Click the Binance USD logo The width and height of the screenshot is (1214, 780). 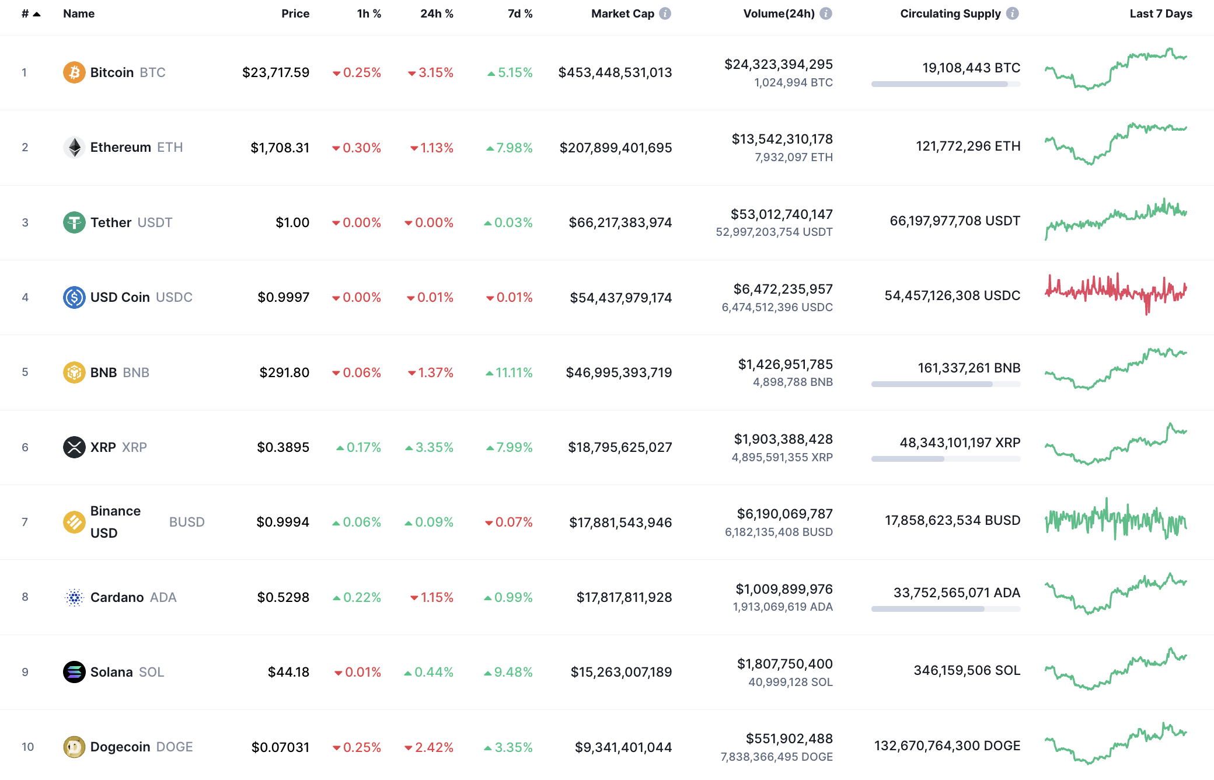pyautogui.click(x=74, y=521)
